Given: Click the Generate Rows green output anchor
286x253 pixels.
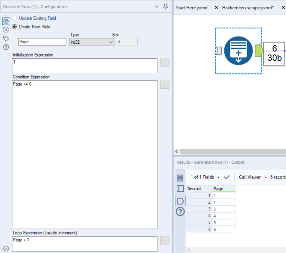Looking at the screenshot, I should 259,51.
